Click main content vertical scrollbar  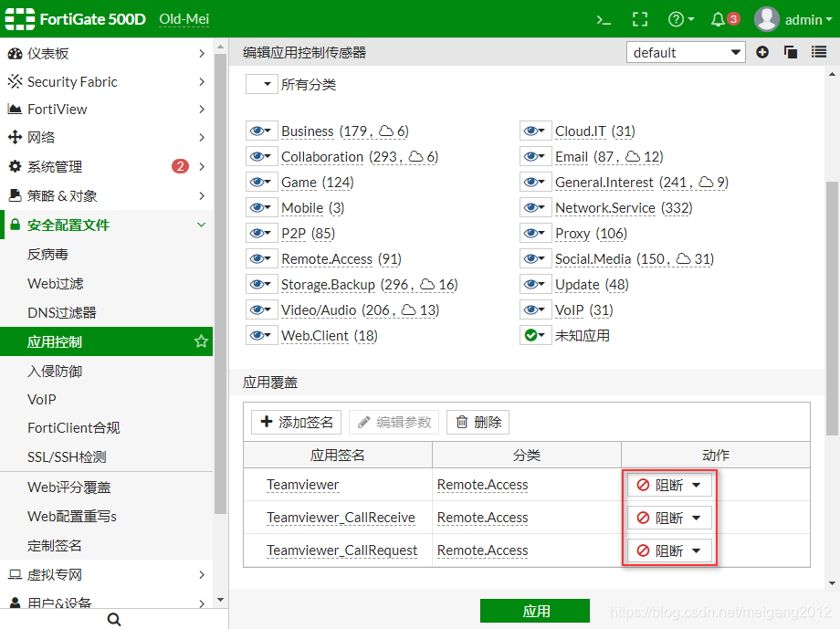pos(832,308)
